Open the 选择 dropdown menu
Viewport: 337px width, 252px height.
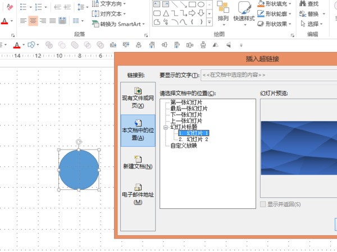pyautogui.click(x=313, y=24)
